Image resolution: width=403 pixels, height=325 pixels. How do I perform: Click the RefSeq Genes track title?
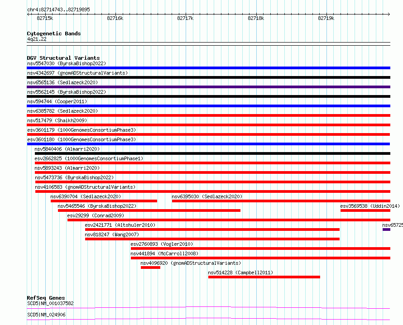click(x=46, y=298)
